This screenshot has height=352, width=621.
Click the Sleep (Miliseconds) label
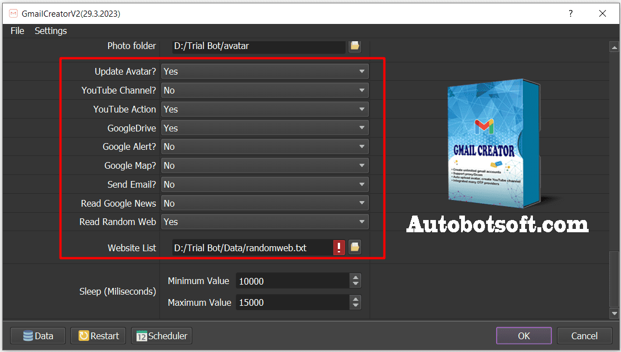click(118, 291)
